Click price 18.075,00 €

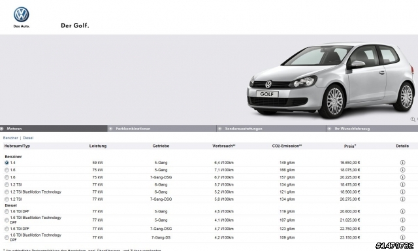coord(350,170)
